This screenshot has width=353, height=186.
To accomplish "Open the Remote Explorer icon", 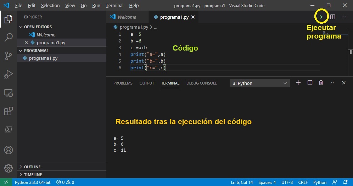I will pyautogui.click(x=9, y=93).
